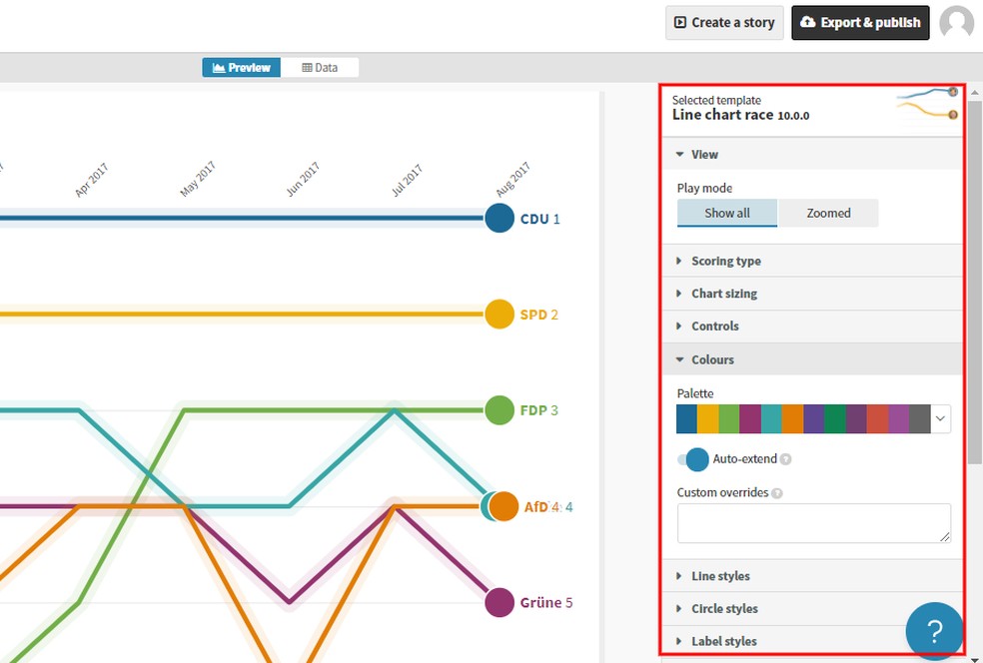Click the Export & publish button
Screen dimensions: 983x663
tap(860, 23)
